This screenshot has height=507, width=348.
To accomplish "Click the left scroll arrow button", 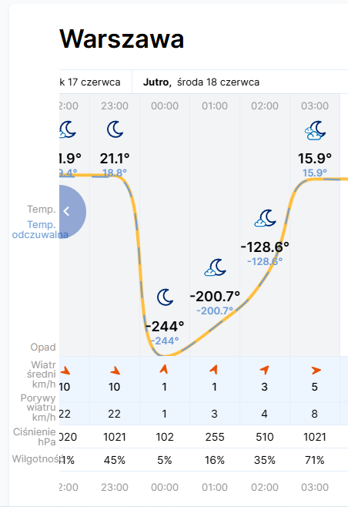I will click(72, 211).
